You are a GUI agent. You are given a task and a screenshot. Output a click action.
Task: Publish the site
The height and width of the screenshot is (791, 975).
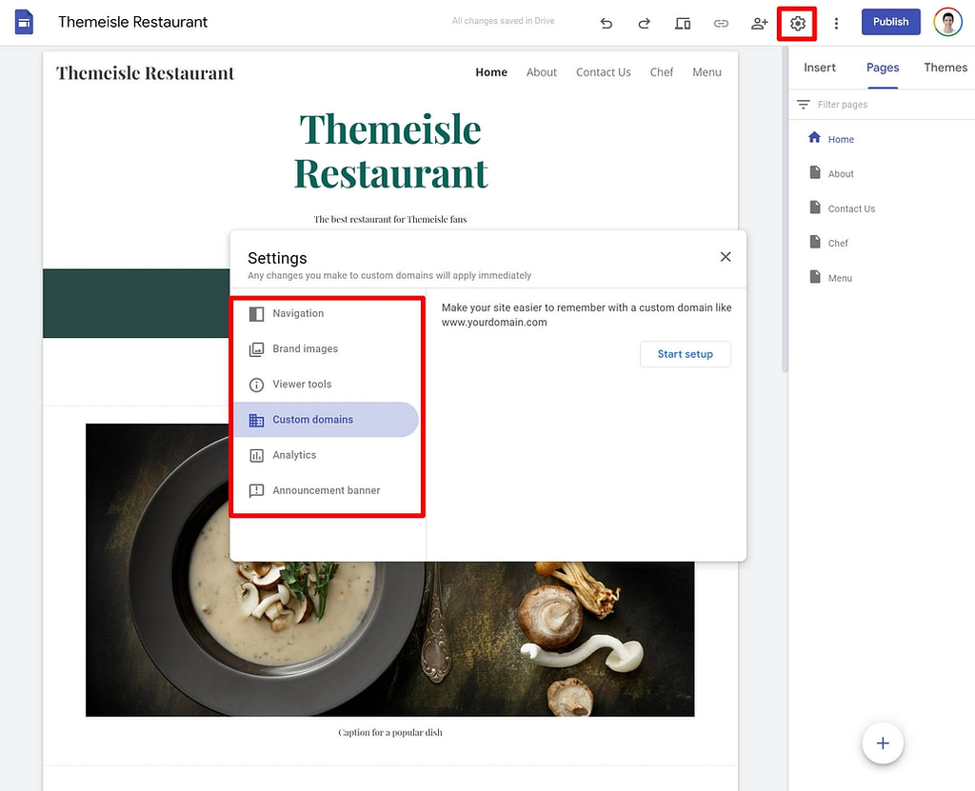[x=890, y=21]
